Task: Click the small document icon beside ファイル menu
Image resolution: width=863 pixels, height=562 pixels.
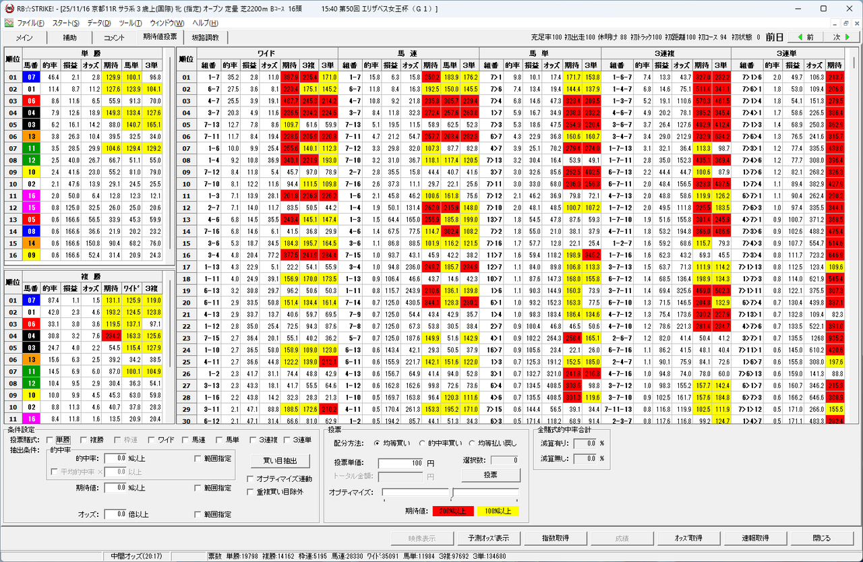Action: tap(9, 23)
